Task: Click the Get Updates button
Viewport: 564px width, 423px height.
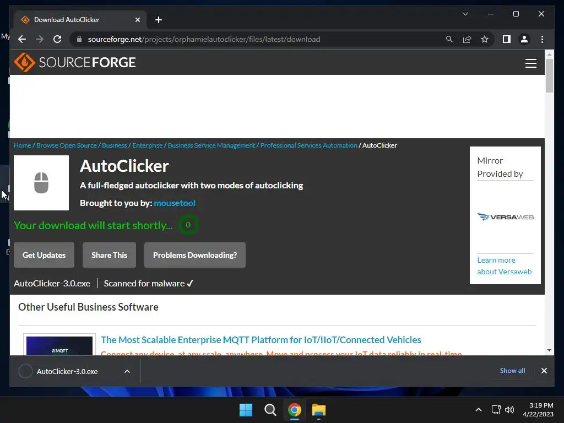Action: click(44, 255)
